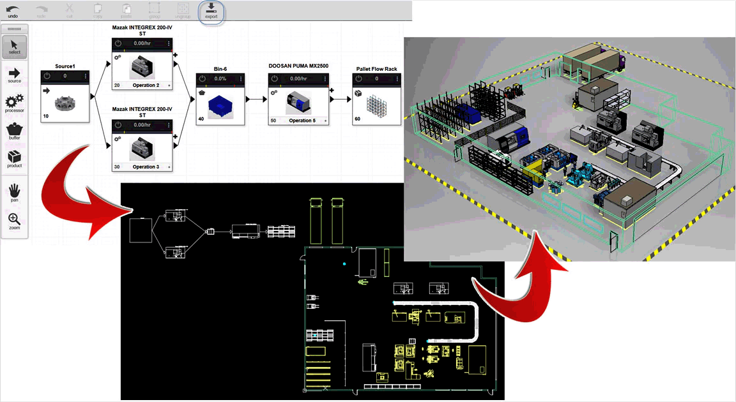Viewport: 736px width, 402px height.
Task: Click the Operation 2 label
Action: (x=146, y=86)
